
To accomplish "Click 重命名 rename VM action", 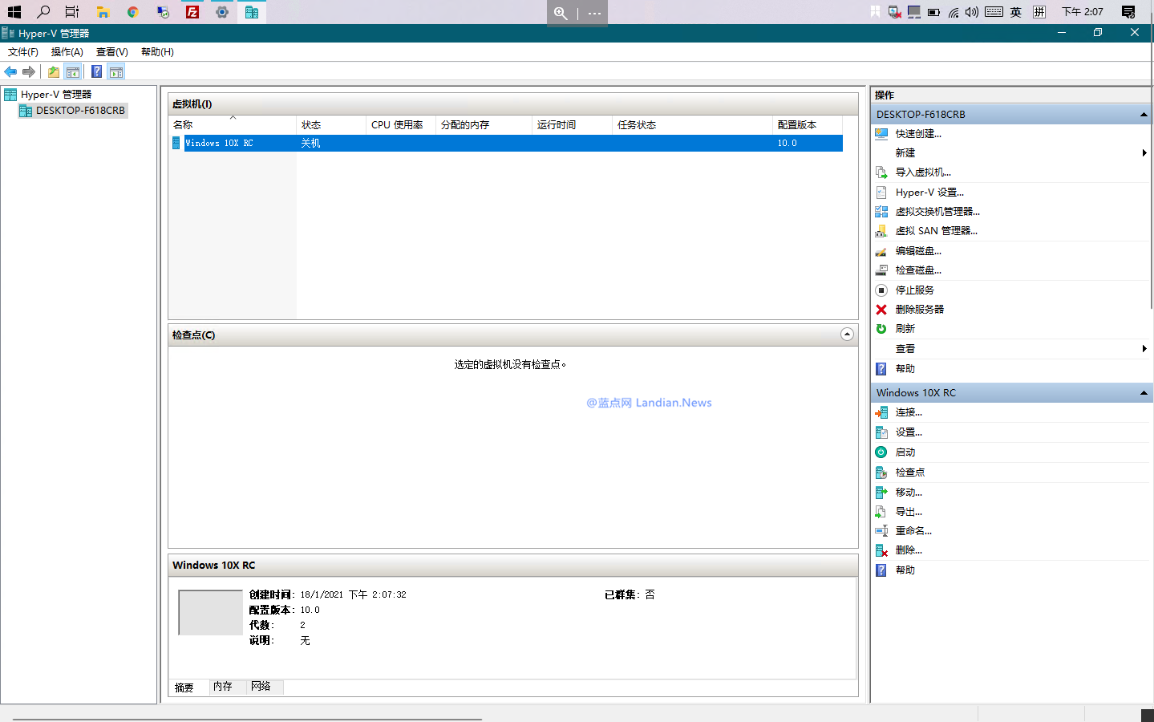I will tap(913, 531).
